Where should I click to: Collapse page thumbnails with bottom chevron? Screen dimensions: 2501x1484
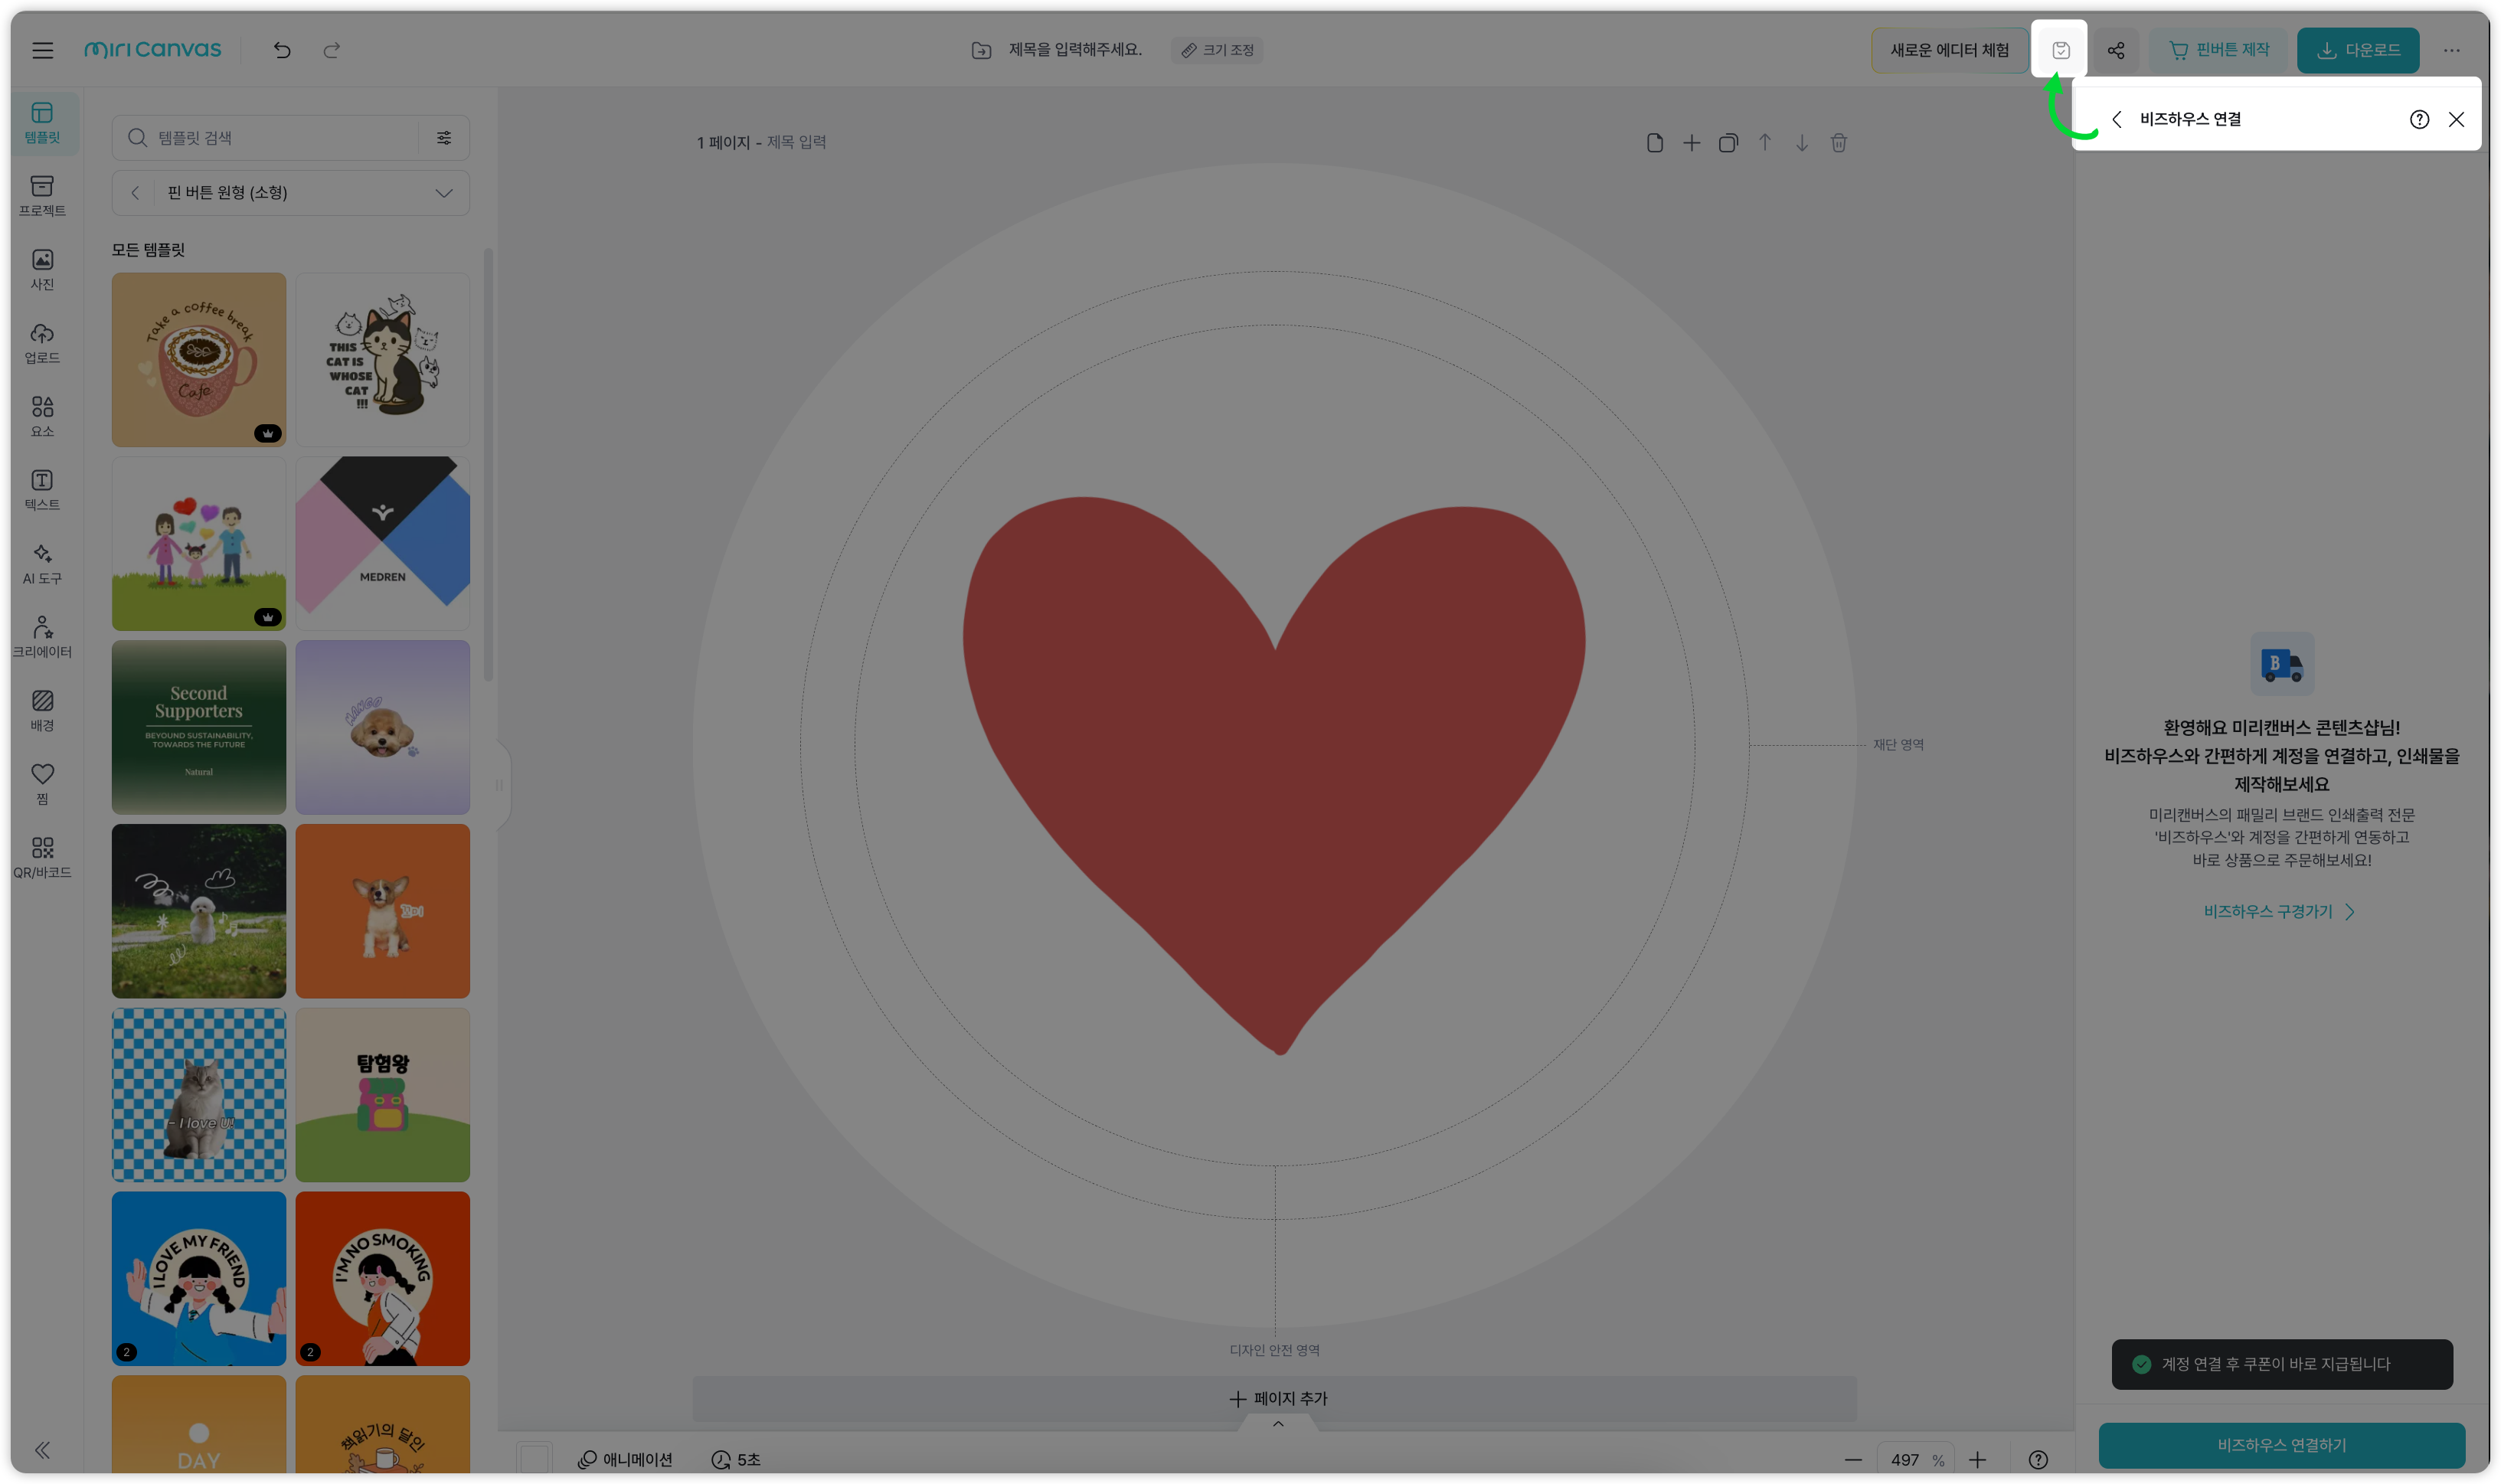tap(1277, 1424)
